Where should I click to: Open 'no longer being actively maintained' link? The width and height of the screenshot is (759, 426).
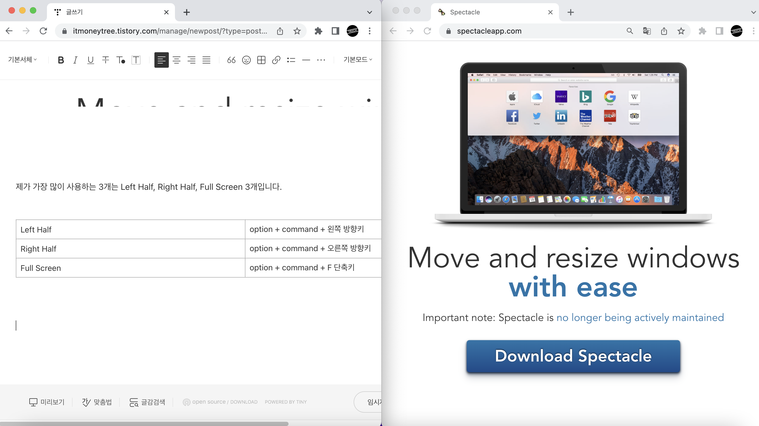pos(640,318)
